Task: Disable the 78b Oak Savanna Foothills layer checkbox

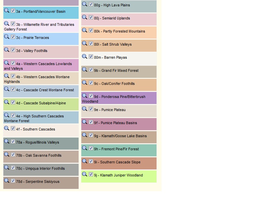Action: pos(13,155)
